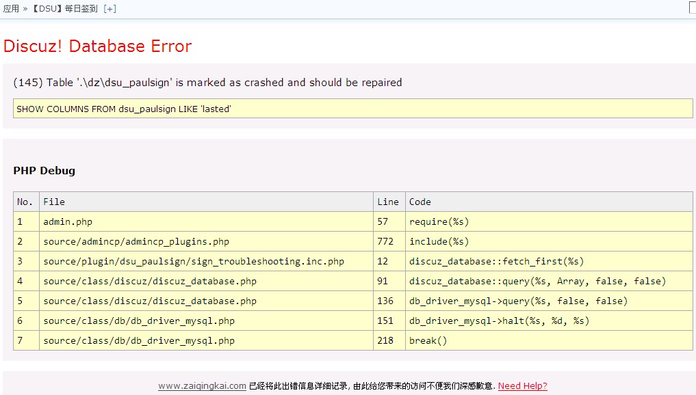Screen dimensions: 696x395
Task: Select the SQL query SHOW COLUMNS text box
Action: click(353, 109)
